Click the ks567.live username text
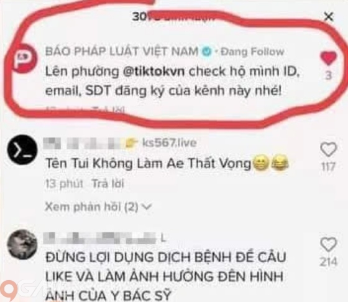Image resolution: width=348 pixels, height=302 pixels. [169, 143]
